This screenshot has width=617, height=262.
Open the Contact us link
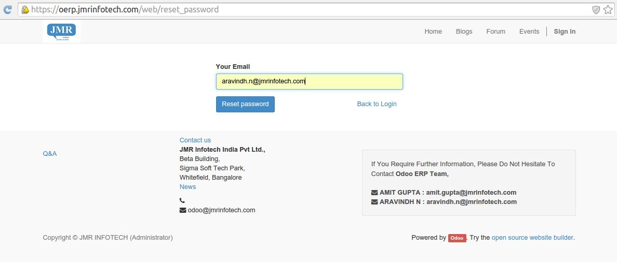tap(195, 140)
